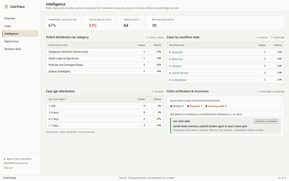Image resolution: width=289 pixels, height=181 pixels.
Task: Click the '< 24h' age row
Action: pyautogui.click(x=104, y=106)
